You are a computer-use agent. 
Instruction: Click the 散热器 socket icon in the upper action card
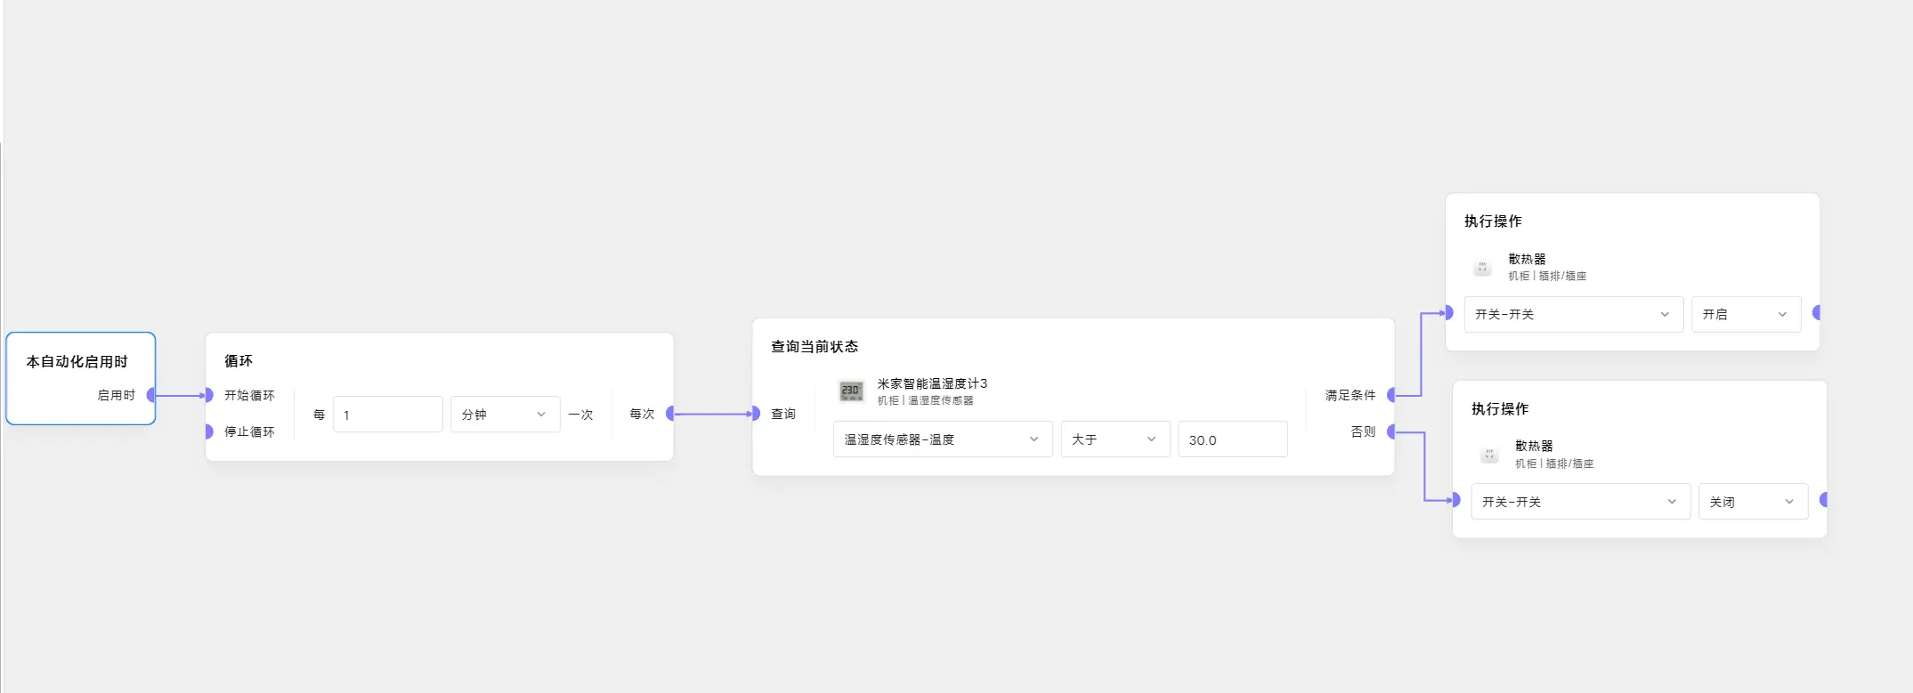(1482, 267)
